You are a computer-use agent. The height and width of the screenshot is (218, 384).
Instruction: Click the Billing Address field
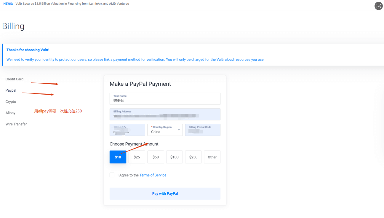pyautogui.click(x=165, y=114)
